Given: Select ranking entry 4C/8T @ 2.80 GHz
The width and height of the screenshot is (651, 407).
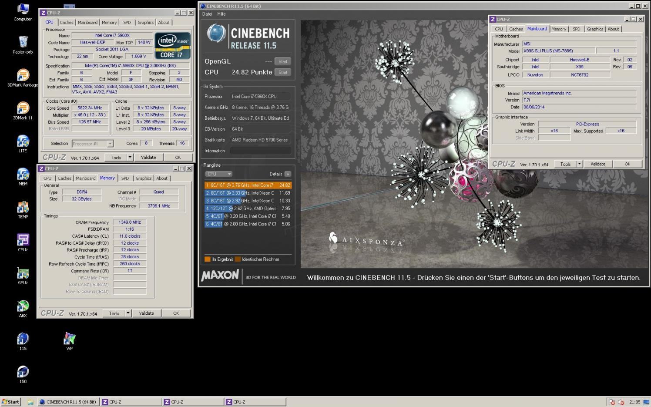Looking at the screenshot, I should (248, 224).
